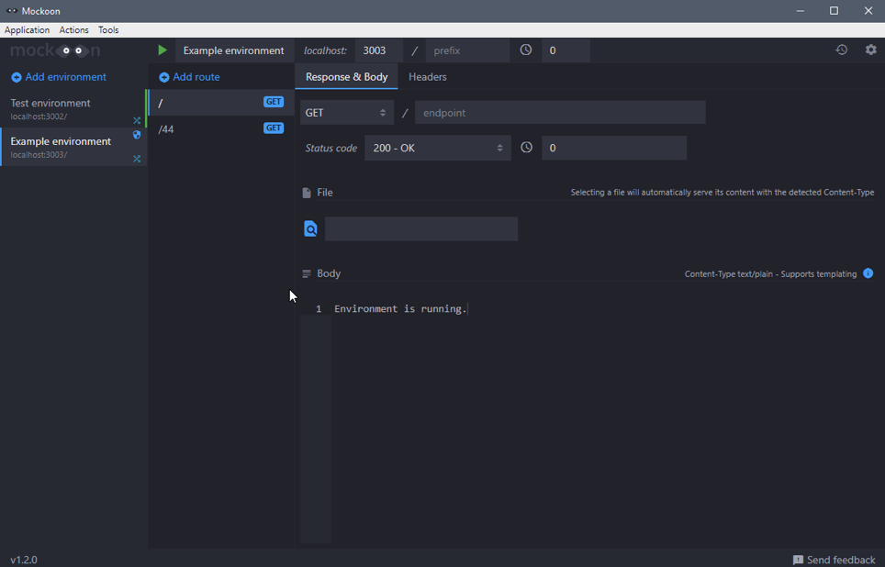Image resolution: width=885 pixels, height=567 pixels.
Task: Click the shield icon on Example environment
Action: [137, 135]
